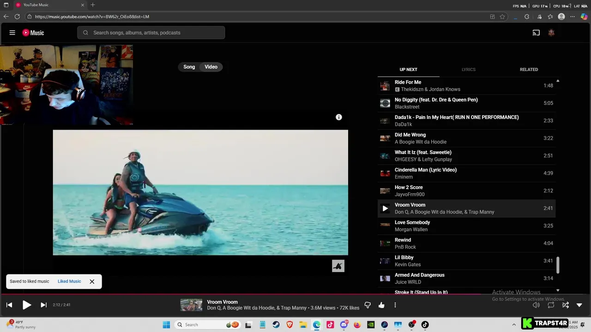
Task: Select Dada1k - Pain In My Heart
Action: point(466,121)
